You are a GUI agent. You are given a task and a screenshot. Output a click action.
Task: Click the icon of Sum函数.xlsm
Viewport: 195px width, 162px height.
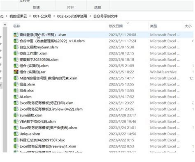pyautogui.click(x=16, y=115)
